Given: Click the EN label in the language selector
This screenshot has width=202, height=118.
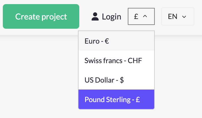Looking at the screenshot, I should pos(173,17).
